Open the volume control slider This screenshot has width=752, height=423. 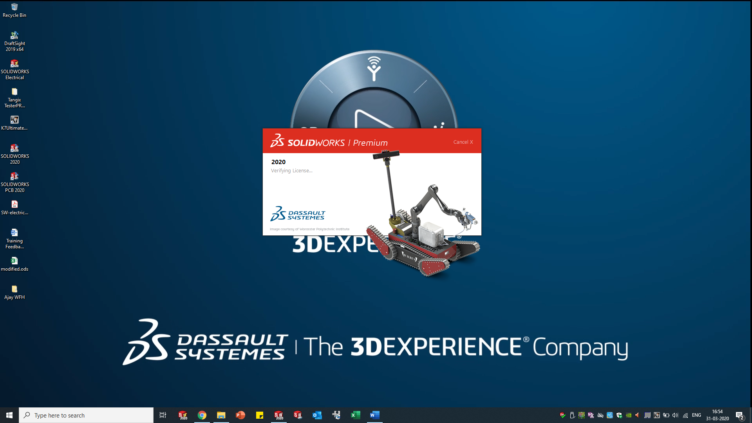[x=675, y=415]
